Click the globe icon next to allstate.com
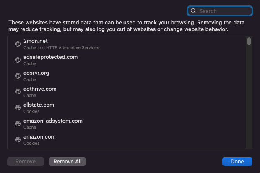Viewport: 260px width, 173px height. coord(18,108)
